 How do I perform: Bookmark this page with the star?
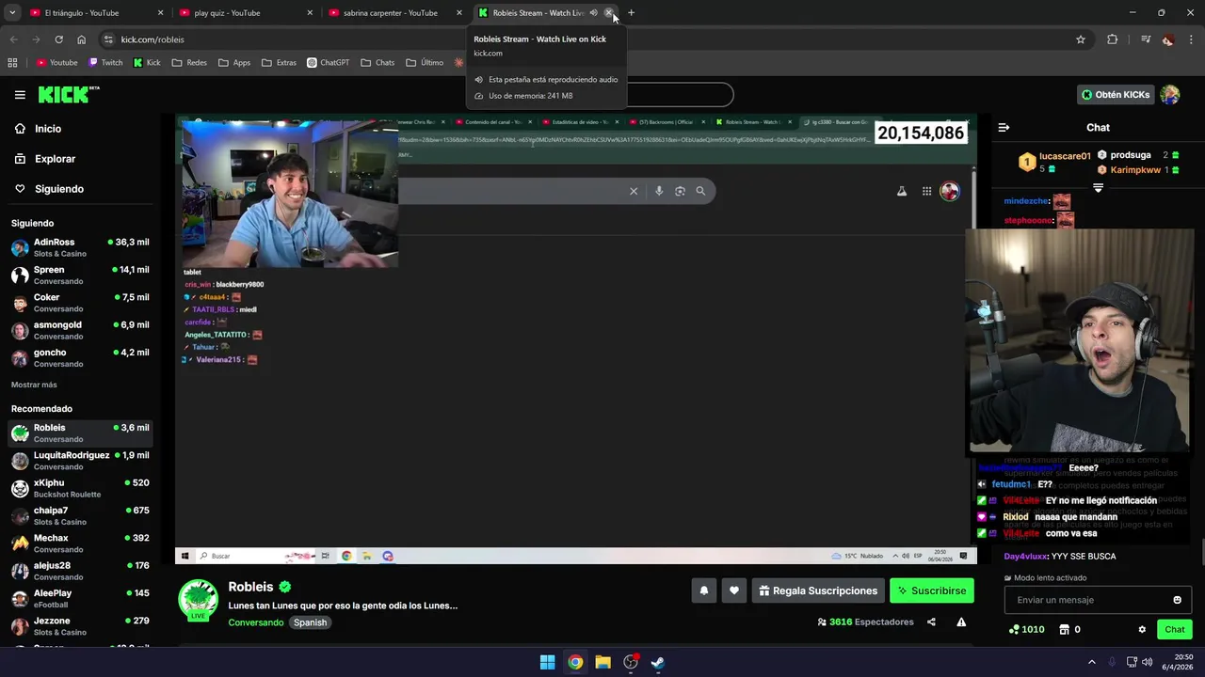tap(1081, 39)
